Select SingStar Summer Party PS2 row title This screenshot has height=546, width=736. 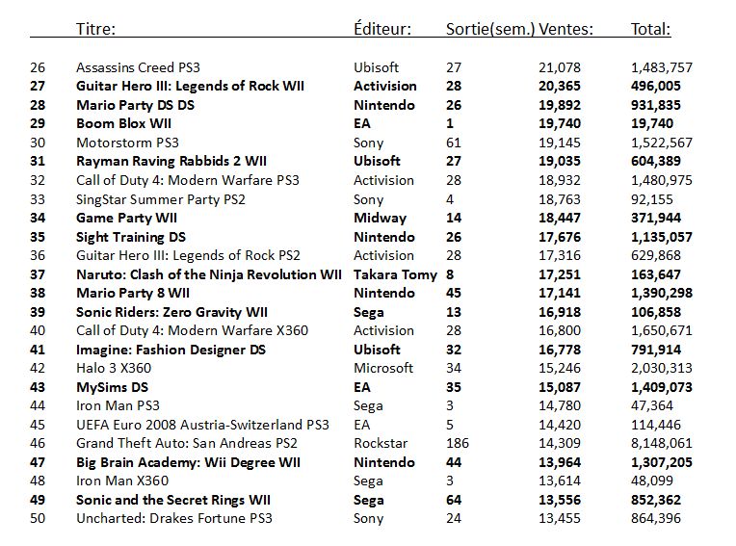[x=161, y=199]
